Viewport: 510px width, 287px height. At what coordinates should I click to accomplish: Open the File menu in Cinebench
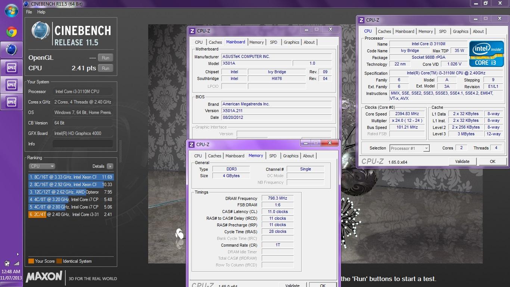click(29, 12)
